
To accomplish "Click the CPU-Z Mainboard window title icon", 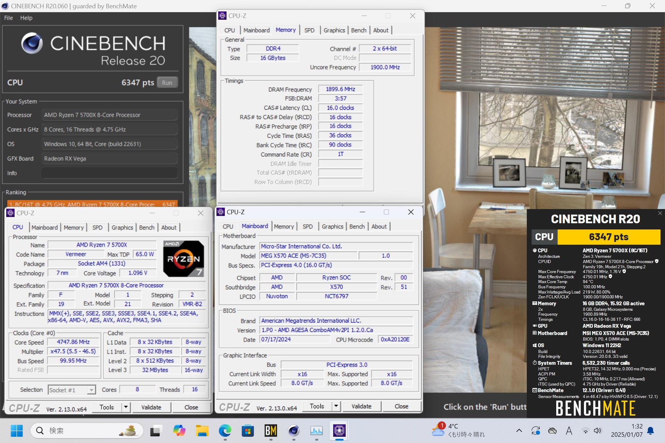I will 221,212.
